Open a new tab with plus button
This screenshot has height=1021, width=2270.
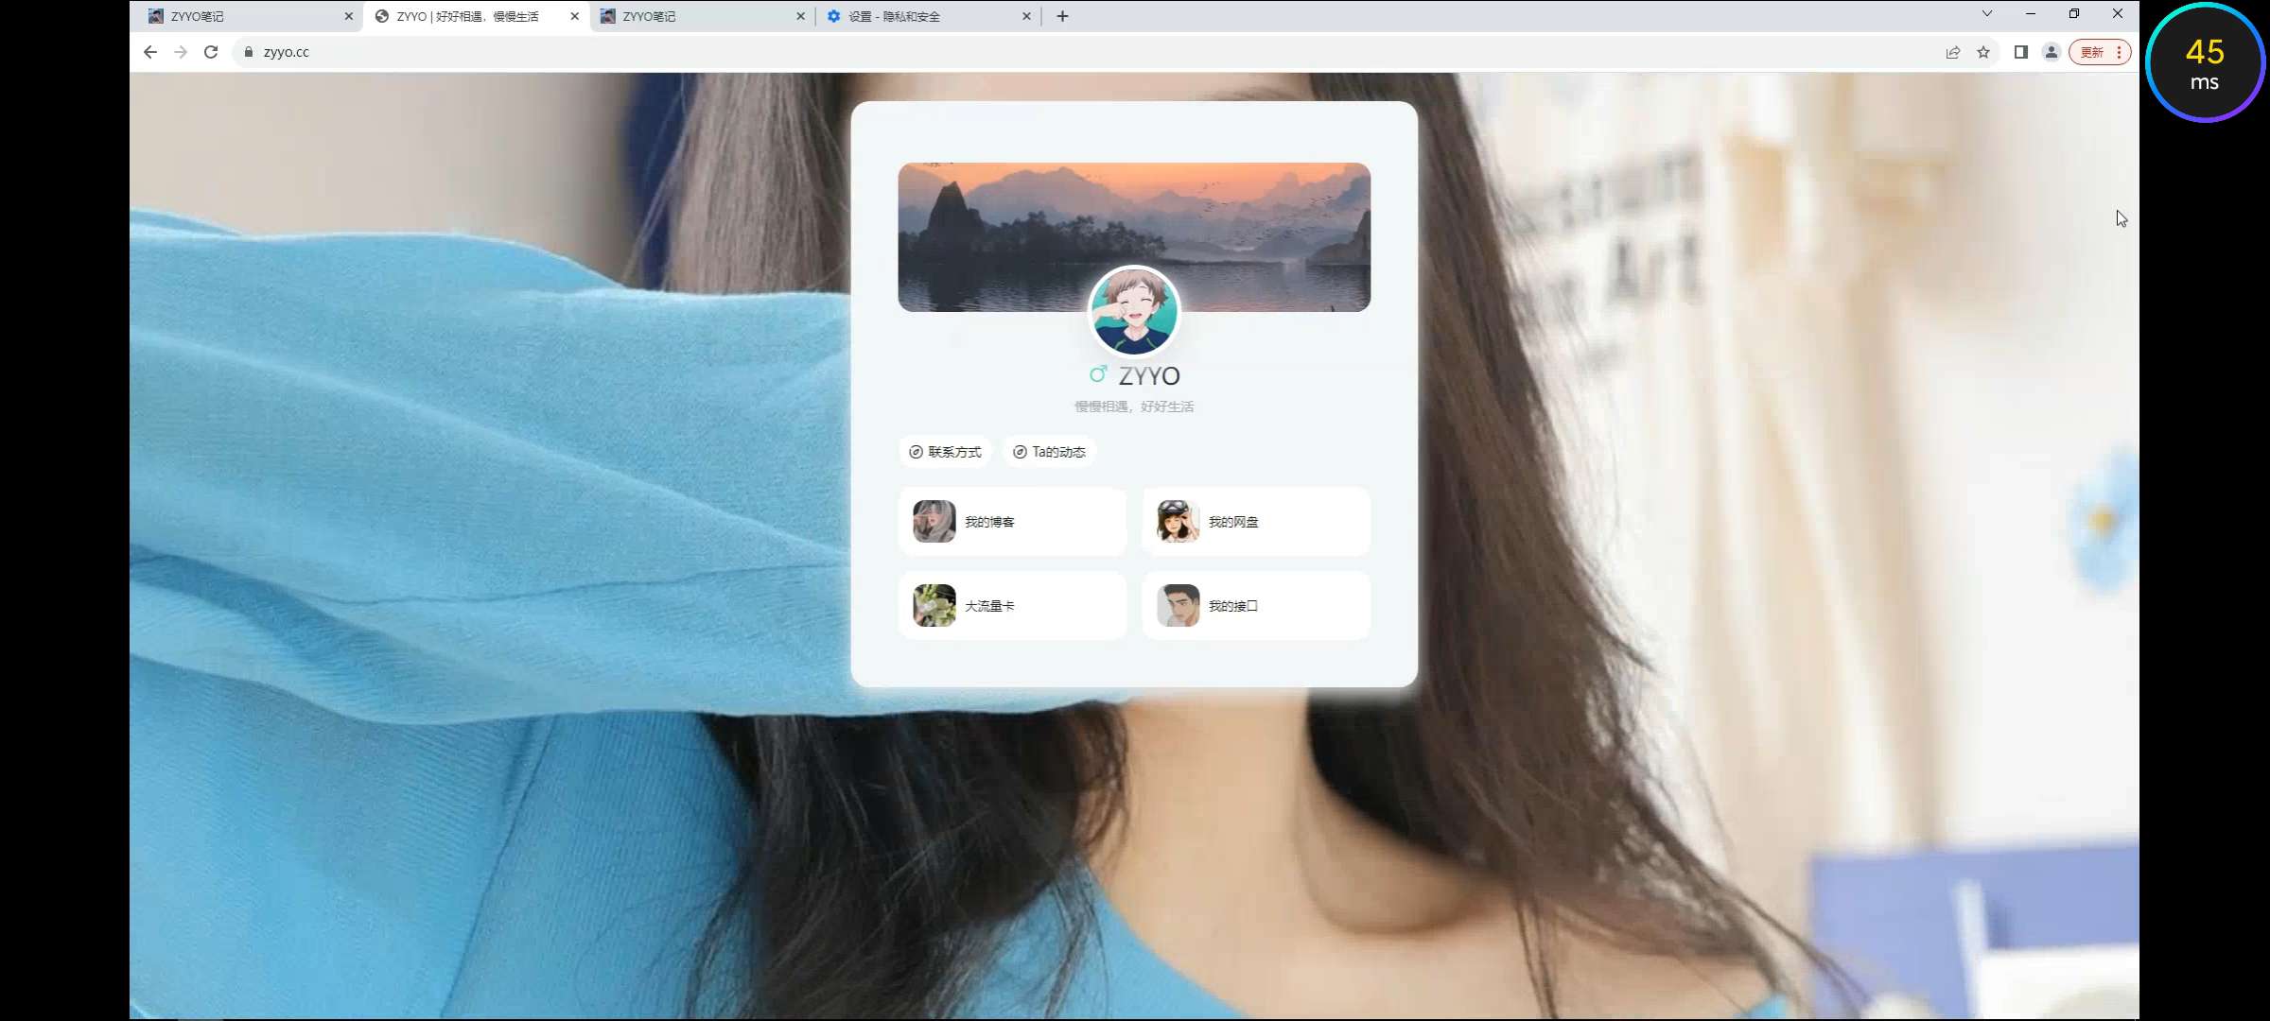click(1062, 16)
